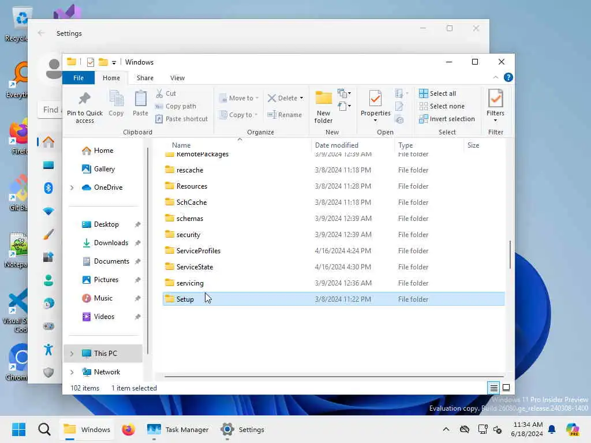Open the Move to dropdown
The image size is (591, 443).
tap(239, 98)
